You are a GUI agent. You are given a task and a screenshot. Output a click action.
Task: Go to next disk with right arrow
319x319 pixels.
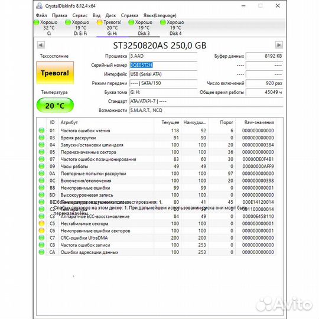point(279,45)
